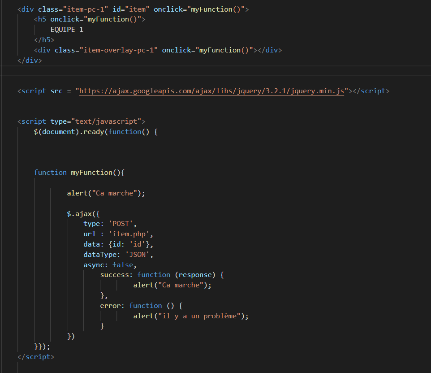Click the closing </script> tag at the bottom

36,357
